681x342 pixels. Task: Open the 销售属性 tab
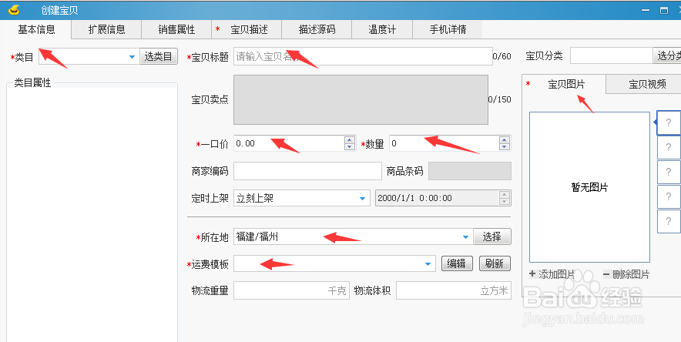coord(176,29)
